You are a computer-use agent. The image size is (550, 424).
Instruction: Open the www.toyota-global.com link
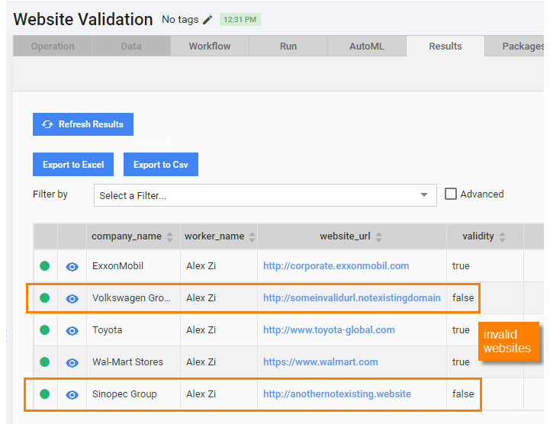pos(329,330)
